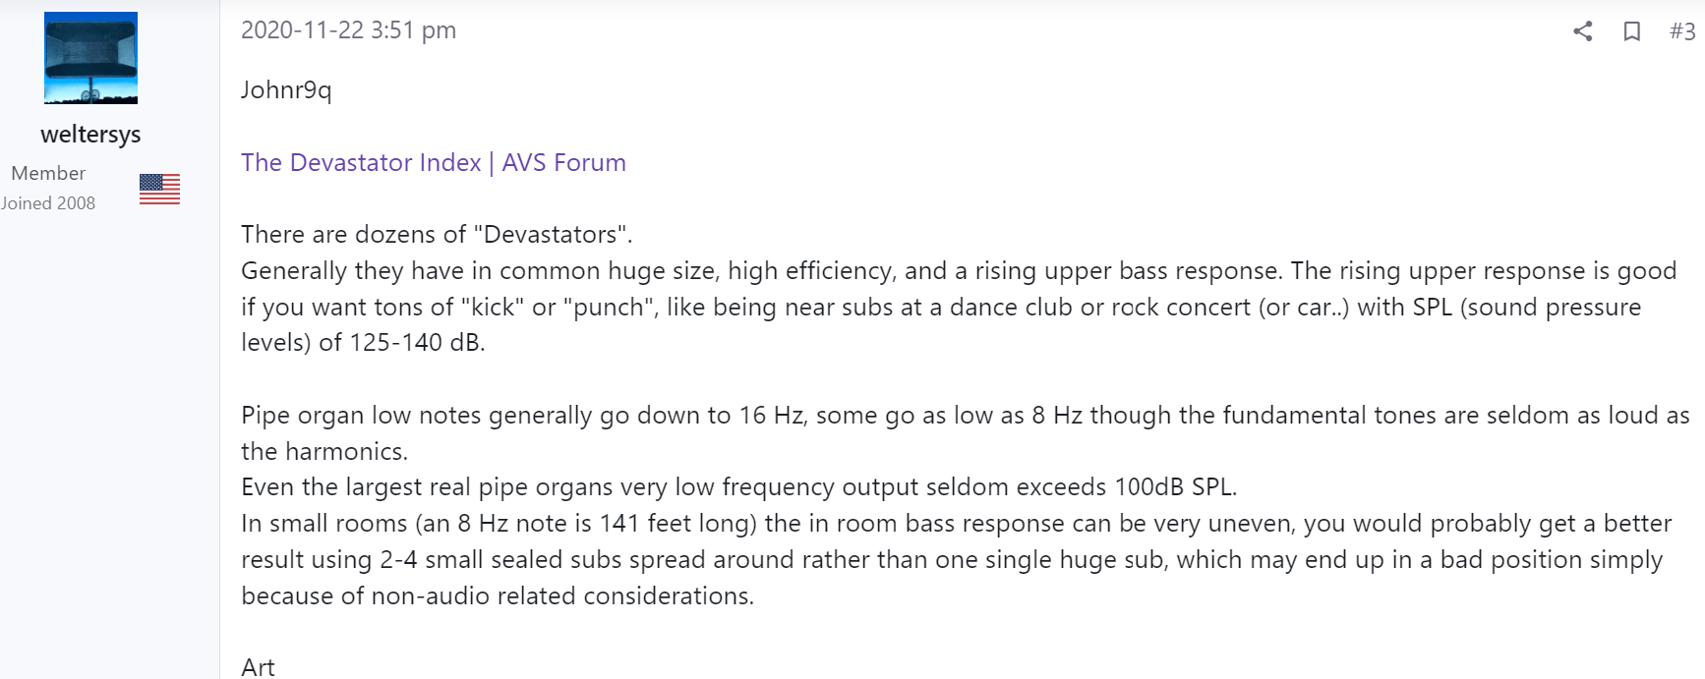Click the Joined 2008 text
Viewport: 1705px width, 679px height.
[x=47, y=203]
